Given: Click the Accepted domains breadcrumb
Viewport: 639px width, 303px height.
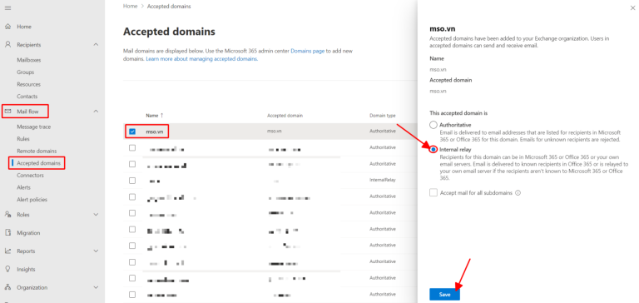Looking at the screenshot, I should coord(169,7).
